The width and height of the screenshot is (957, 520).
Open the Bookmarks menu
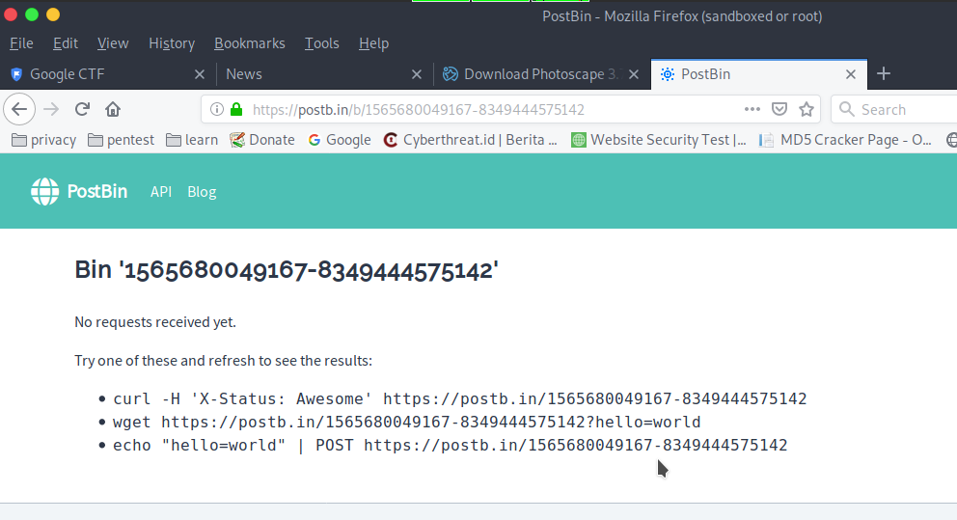click(250, 43)
